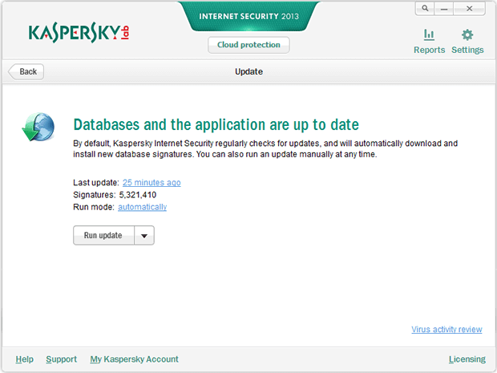Open Help in the bottom bar
This screenshot has width=497, height=373.
pos(24,359)
